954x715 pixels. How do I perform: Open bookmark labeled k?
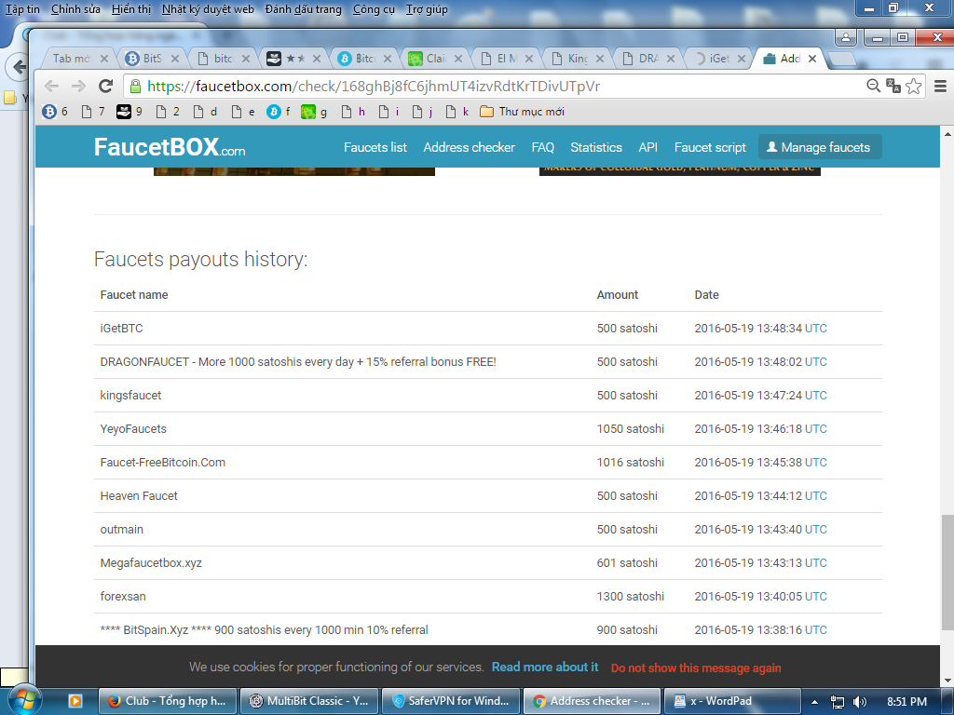457,112
